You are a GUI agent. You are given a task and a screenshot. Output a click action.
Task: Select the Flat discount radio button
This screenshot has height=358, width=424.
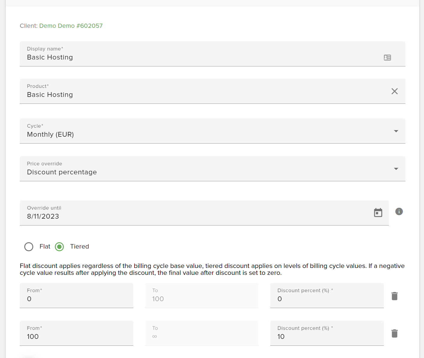pyautogui.click(x=29, y=246)
